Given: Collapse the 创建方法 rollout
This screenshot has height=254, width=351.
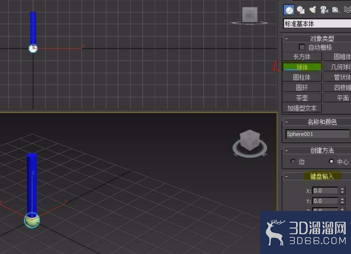Looking at the screenshot, I should coord(286,151).
